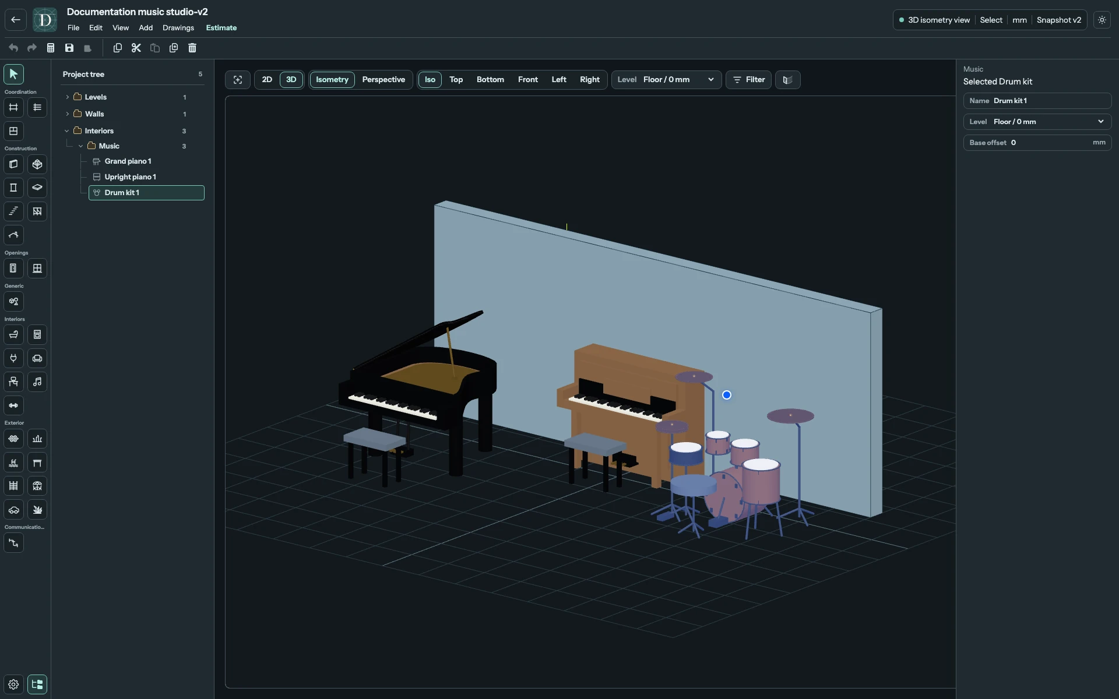The height and width of the screenshot is (699, 1119).
Task: Select the pergola exterior tool
Action: coord(37,463)
